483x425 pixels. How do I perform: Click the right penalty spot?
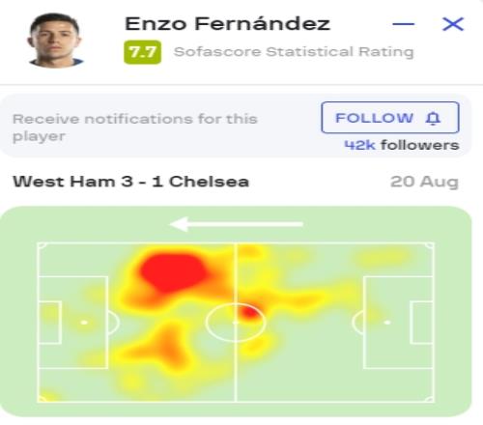click(387, 322)
